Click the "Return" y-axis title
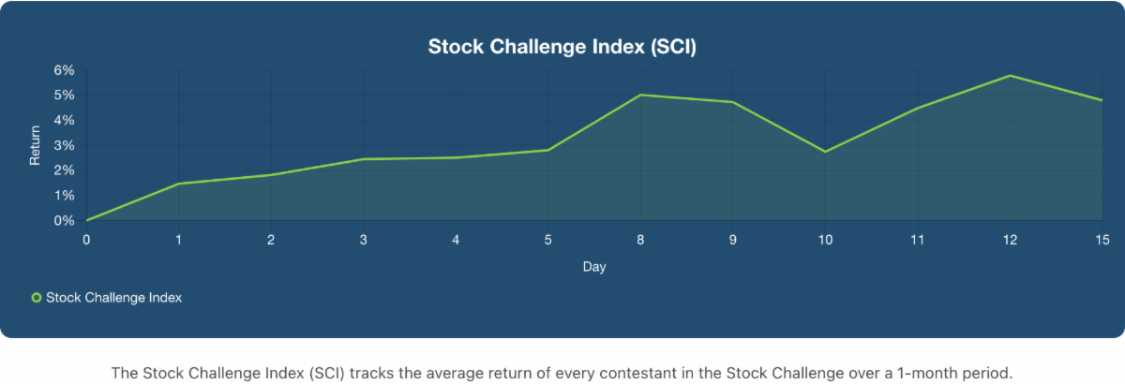The image size is (1125, 384). [x=36, y=146]
